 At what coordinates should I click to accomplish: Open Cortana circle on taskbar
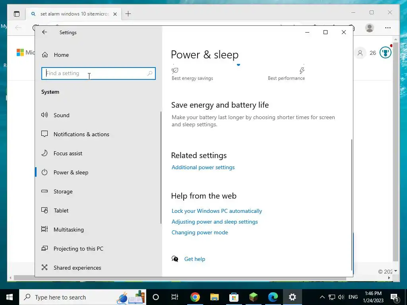[156, 297]
